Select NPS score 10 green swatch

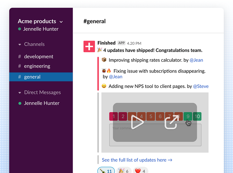(197, 116)
